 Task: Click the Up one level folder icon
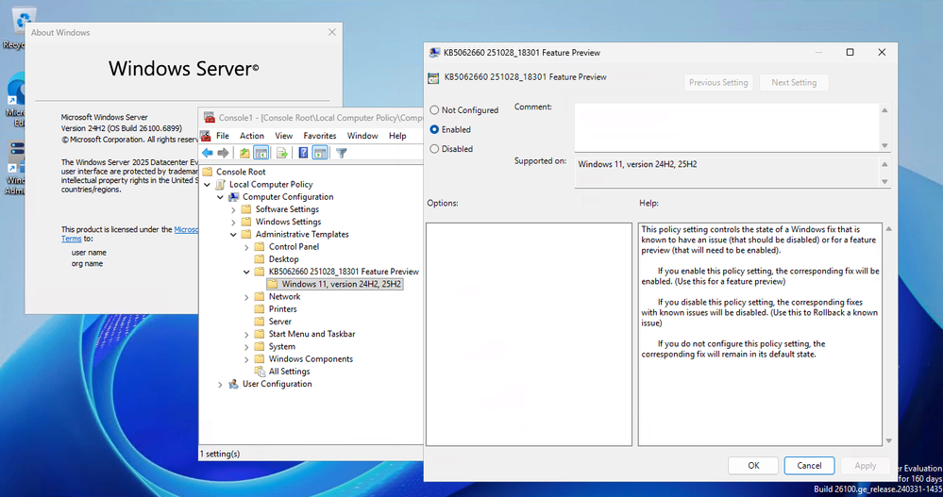245,153
